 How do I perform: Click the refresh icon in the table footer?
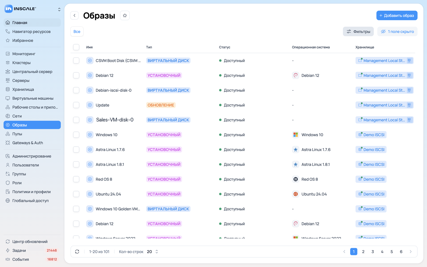click(x=77, y=252)
